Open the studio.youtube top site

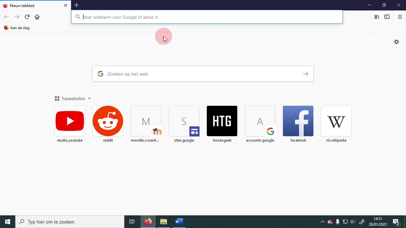70,124
